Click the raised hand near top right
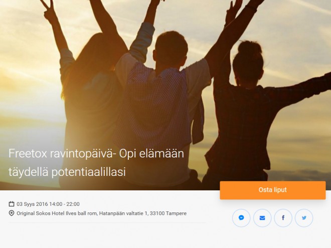The image size is (331, 248). pos(233,9)
